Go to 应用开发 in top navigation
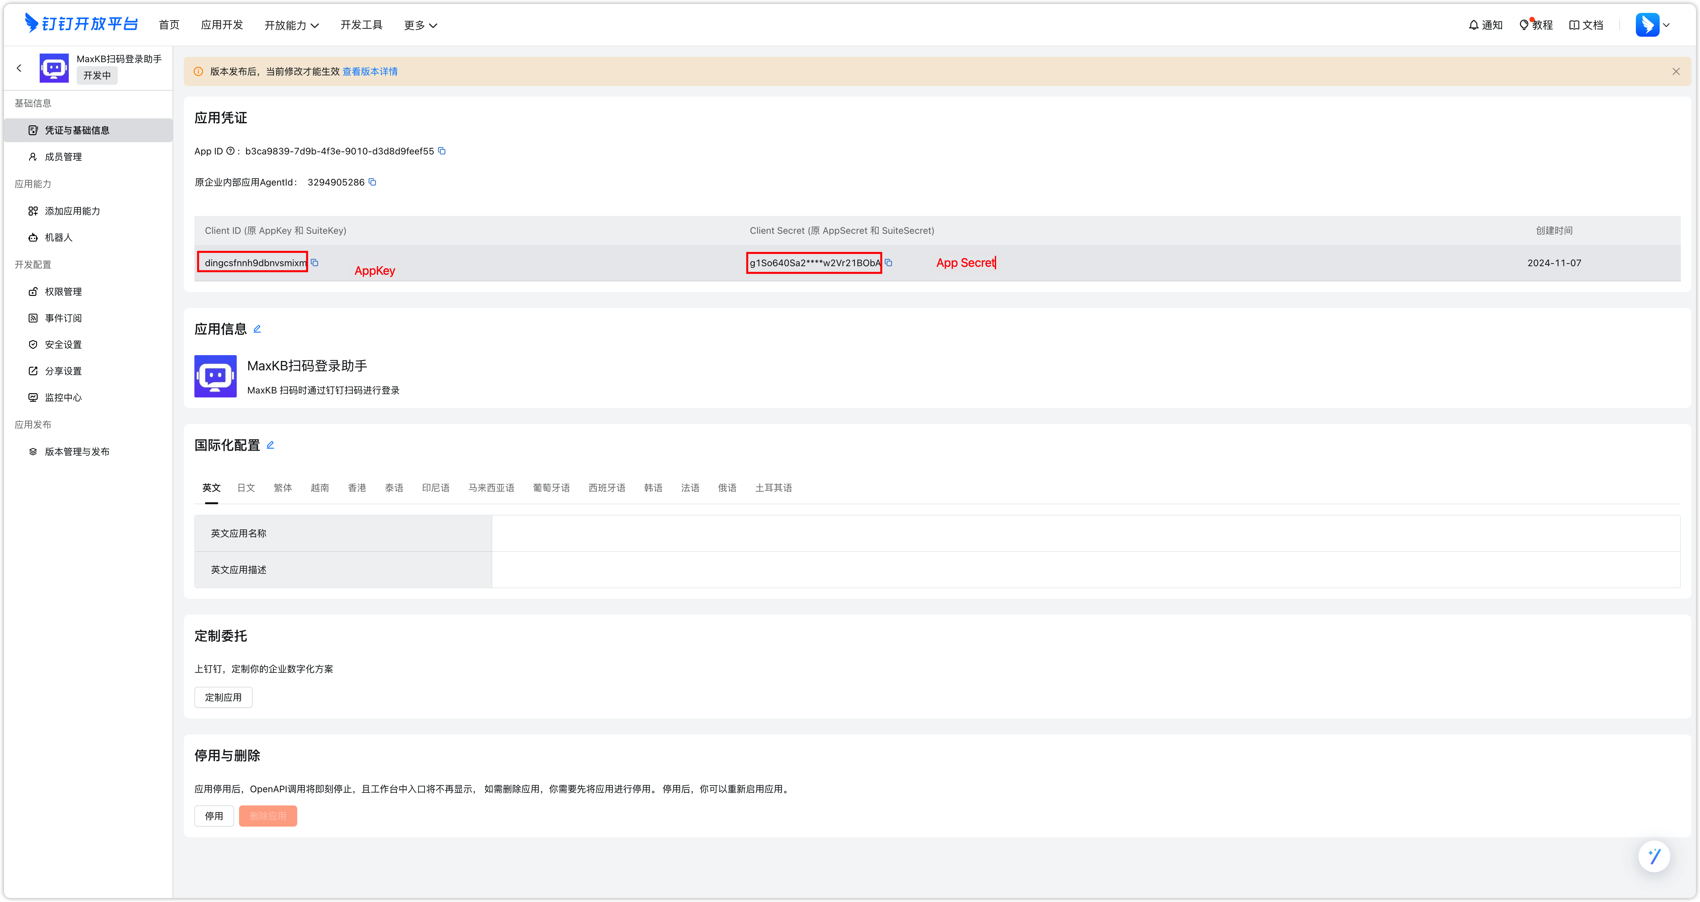 (x=222, y=24)
